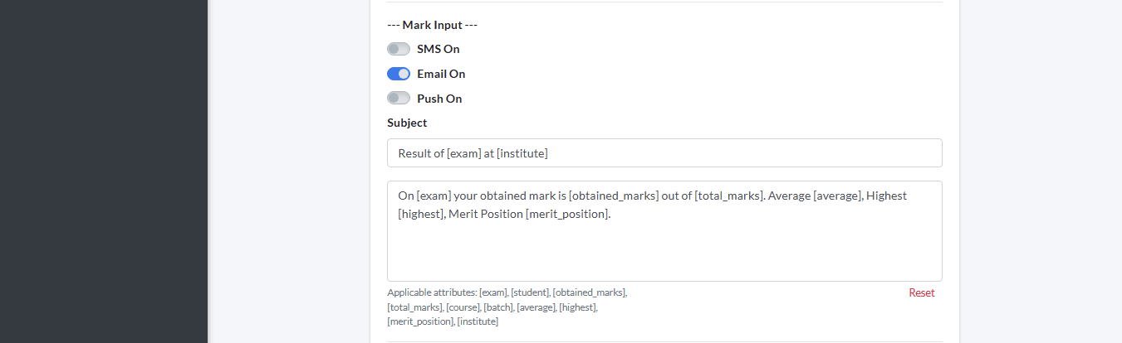Click the 'Email On' label text
The image size is (1122, 343).
coord(441,74)
